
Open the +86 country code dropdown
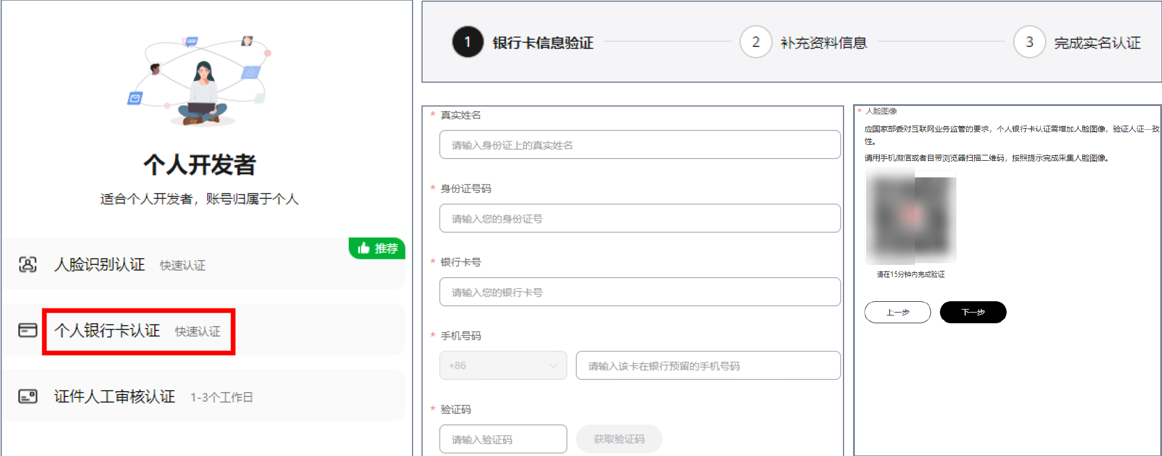(503, 366)
